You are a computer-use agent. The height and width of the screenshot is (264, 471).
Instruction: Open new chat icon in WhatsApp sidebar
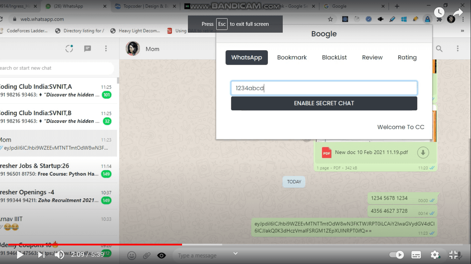click(x=88, y=49)
